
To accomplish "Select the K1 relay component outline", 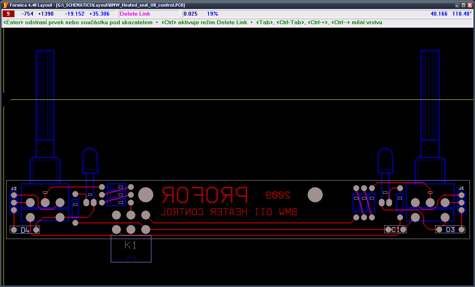I will point(131,248).
